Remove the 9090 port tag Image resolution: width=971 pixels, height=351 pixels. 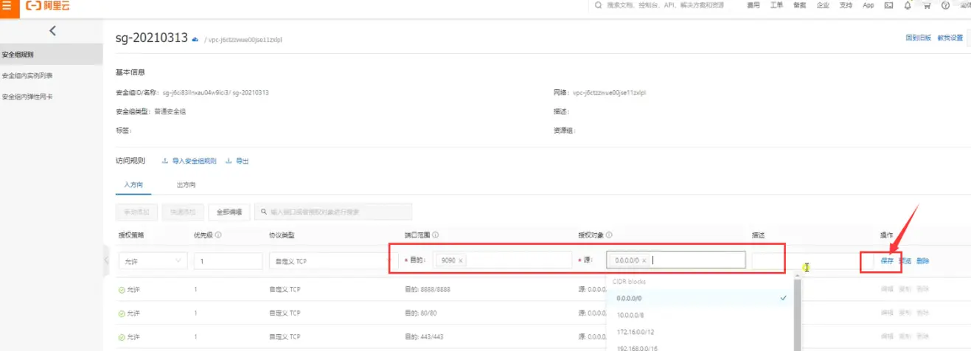[x=462, y=260]
